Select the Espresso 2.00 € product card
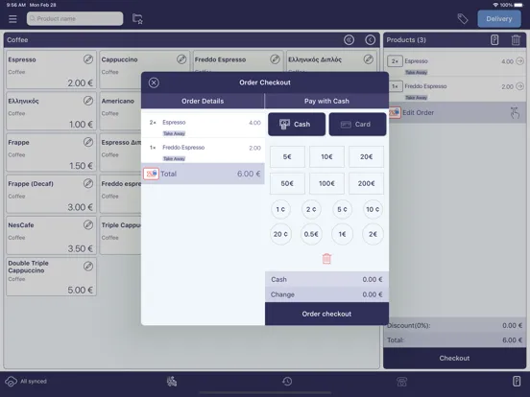530x397 pixels. click(x=51, y=70)
